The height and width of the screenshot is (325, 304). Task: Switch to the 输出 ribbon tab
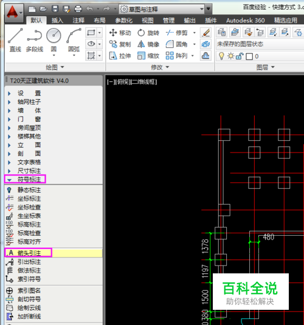click(190, 20)
